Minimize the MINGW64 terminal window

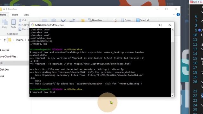(x=151, y=25)
